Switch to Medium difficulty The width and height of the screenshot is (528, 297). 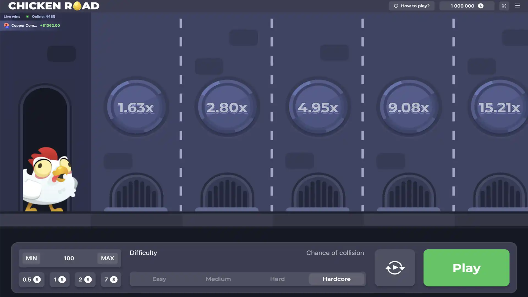point(218,279)
